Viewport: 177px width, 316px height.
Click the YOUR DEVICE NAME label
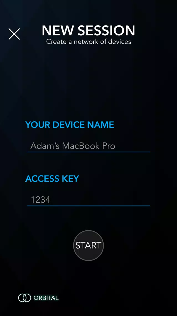pyautogui.click(x=70, y=125)
